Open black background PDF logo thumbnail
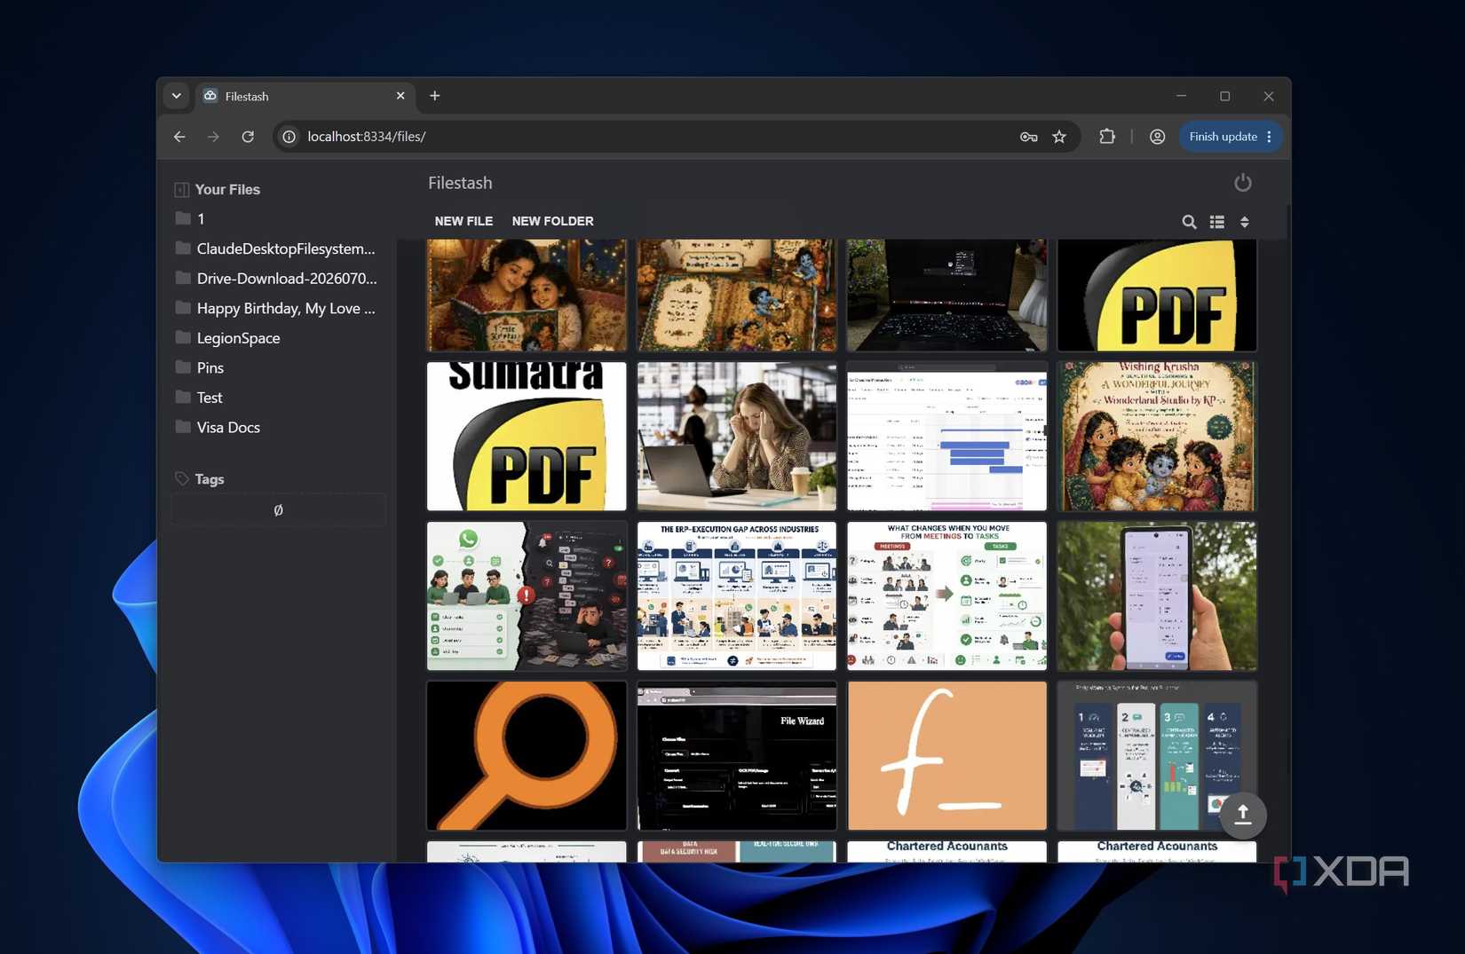The height and width of the screenshot is (954, 1465). [x=1157, y=295]
